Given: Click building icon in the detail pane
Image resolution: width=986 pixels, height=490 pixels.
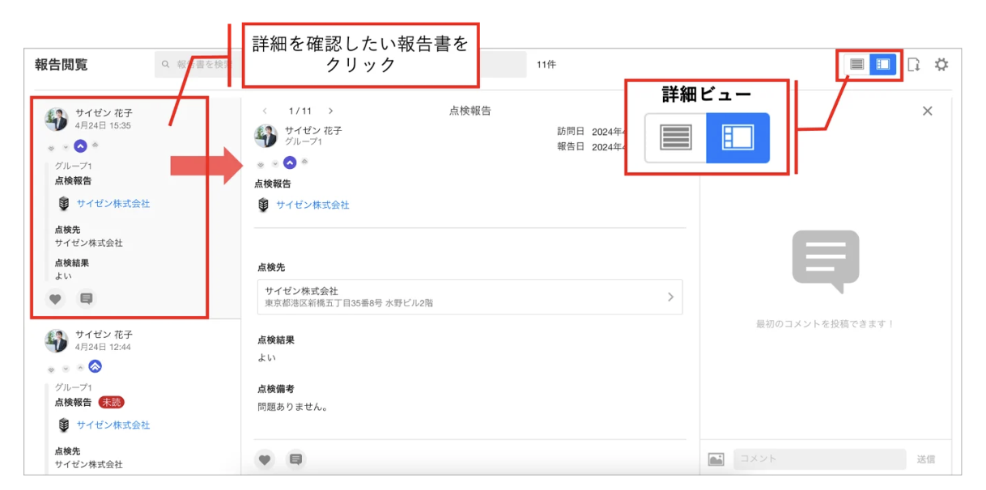Looking at the screenshot, I should coord(263,205).
